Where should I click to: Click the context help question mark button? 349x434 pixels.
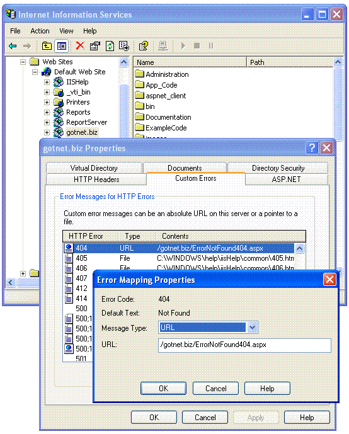click(x=312, y=148)
